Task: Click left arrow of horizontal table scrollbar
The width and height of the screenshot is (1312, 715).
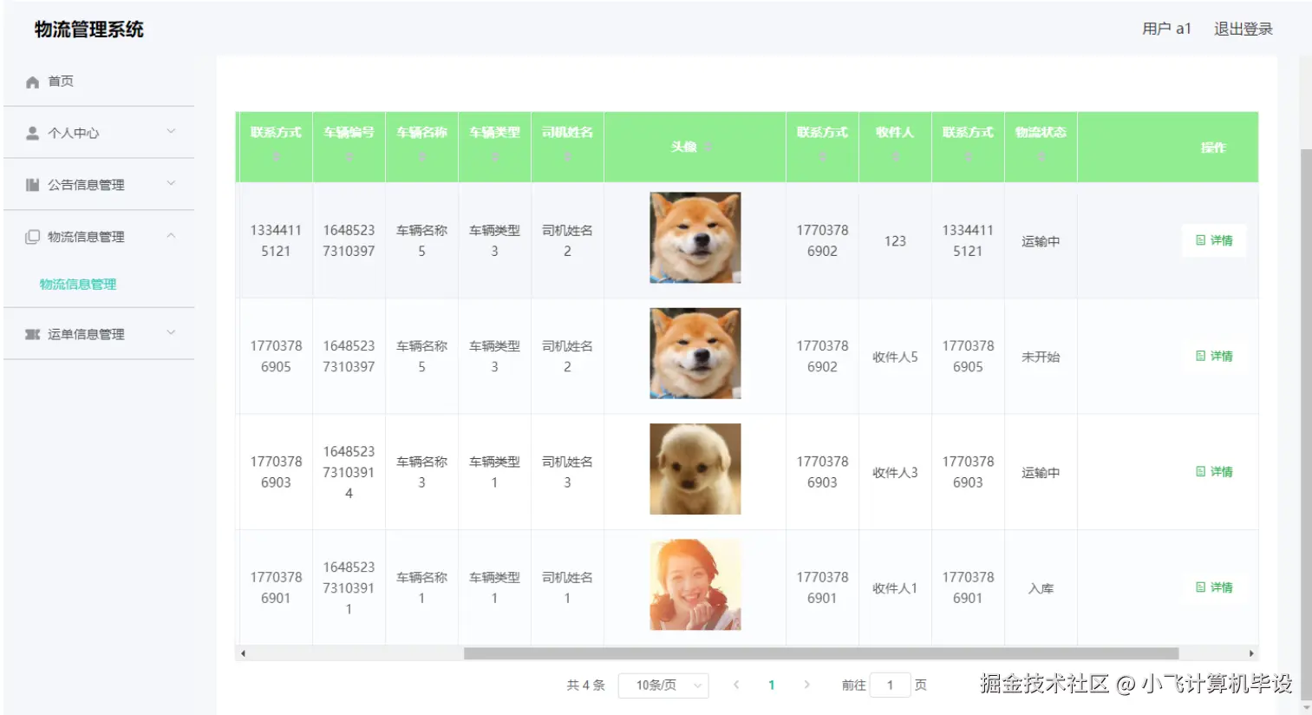Action: click(243, 653)
